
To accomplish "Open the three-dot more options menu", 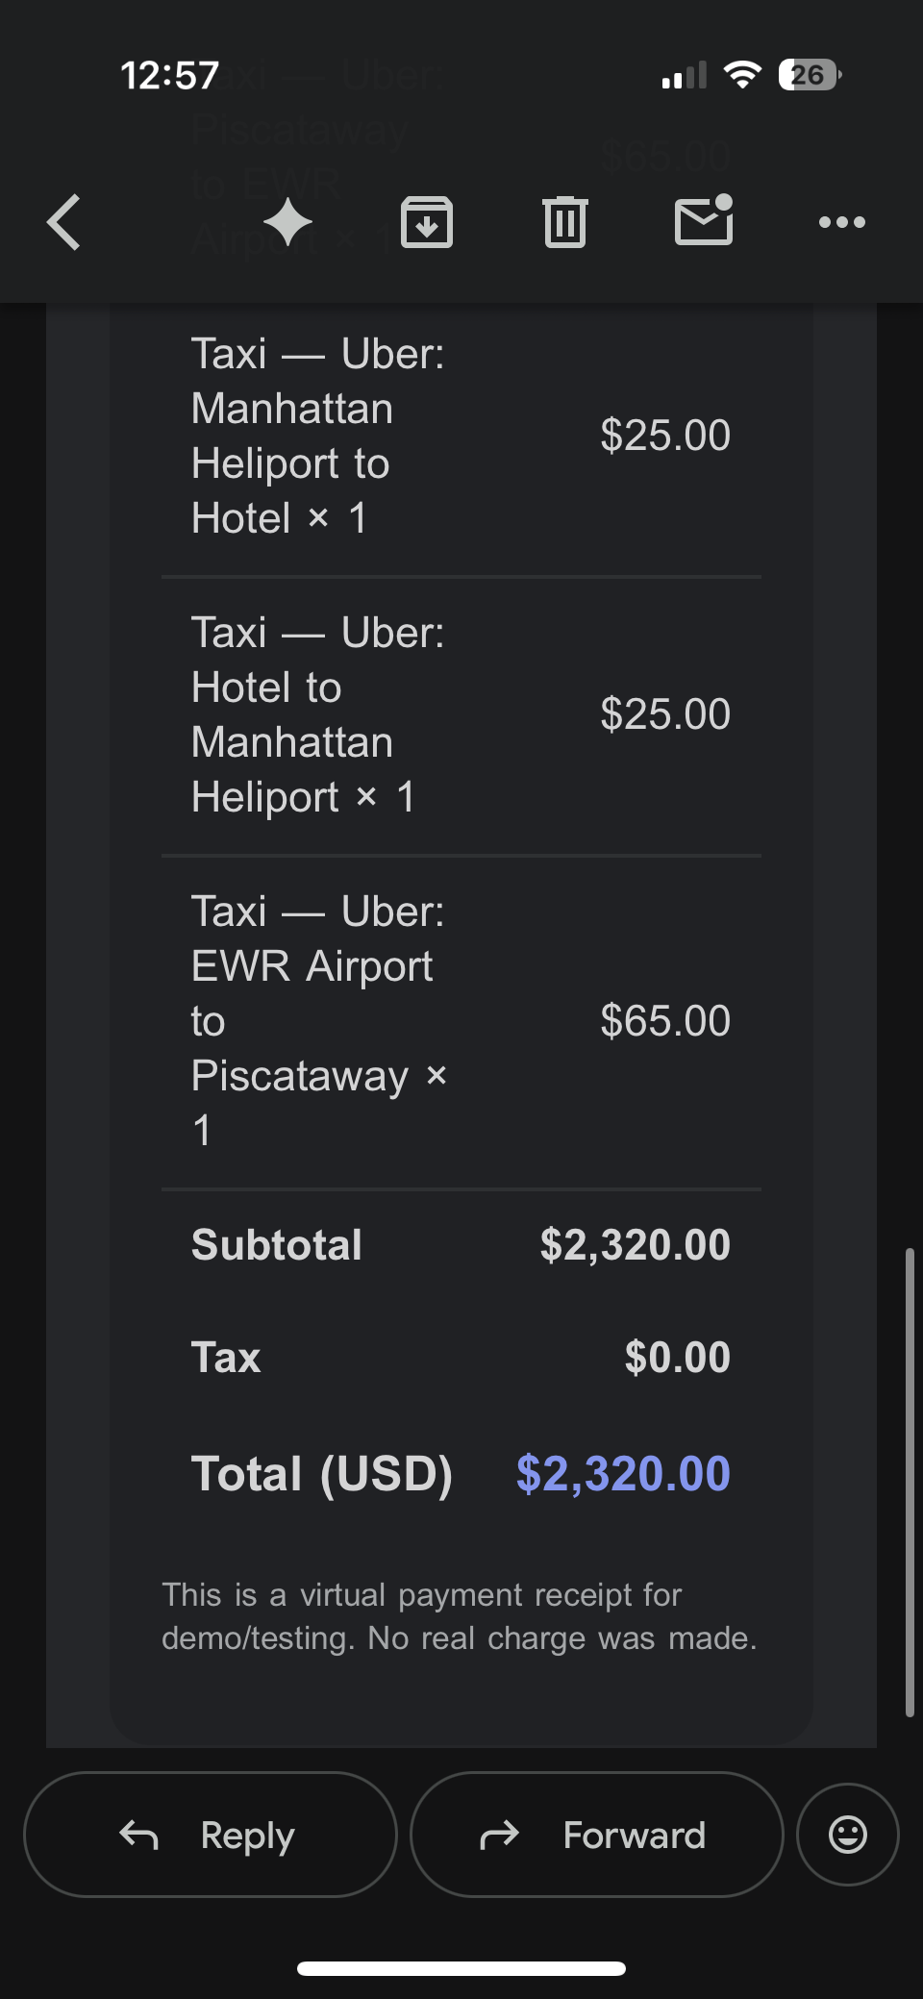I will pos(842,222).
